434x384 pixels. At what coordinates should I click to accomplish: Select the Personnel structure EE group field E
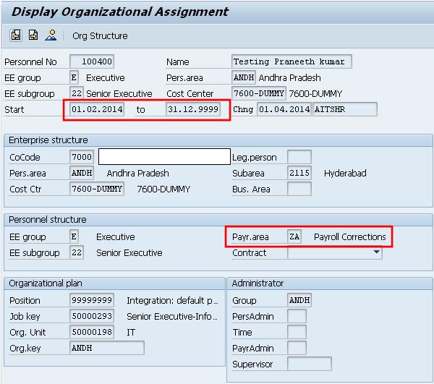click(x=74, y=236)
